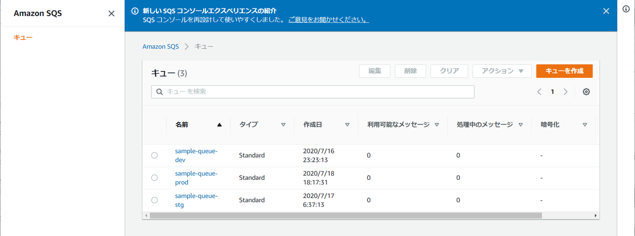Image resolution: width=635 pixels, height=236 pixels.
Task: Click the 作成日 column header
Action: [x=313, y=125]
